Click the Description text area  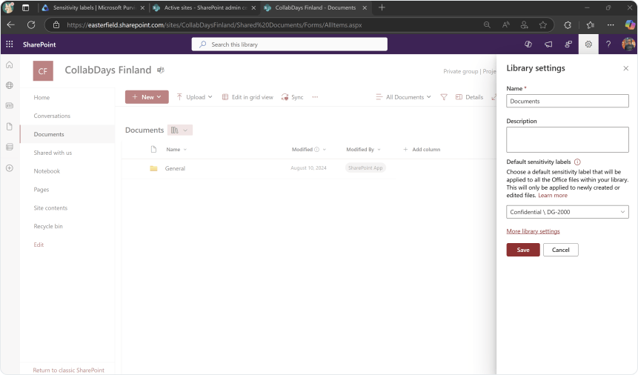tap(567, 139)
